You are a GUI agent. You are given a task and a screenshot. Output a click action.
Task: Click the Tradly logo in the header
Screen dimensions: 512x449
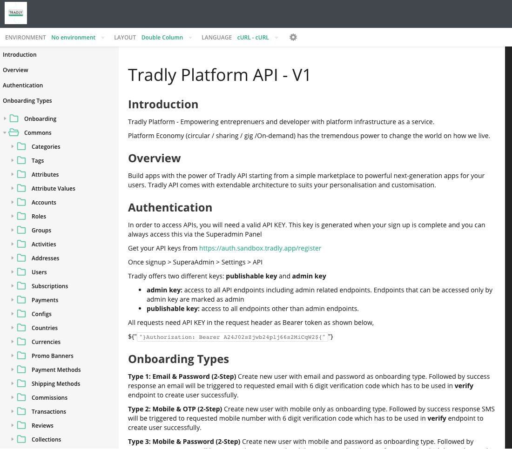click(15, 13)
